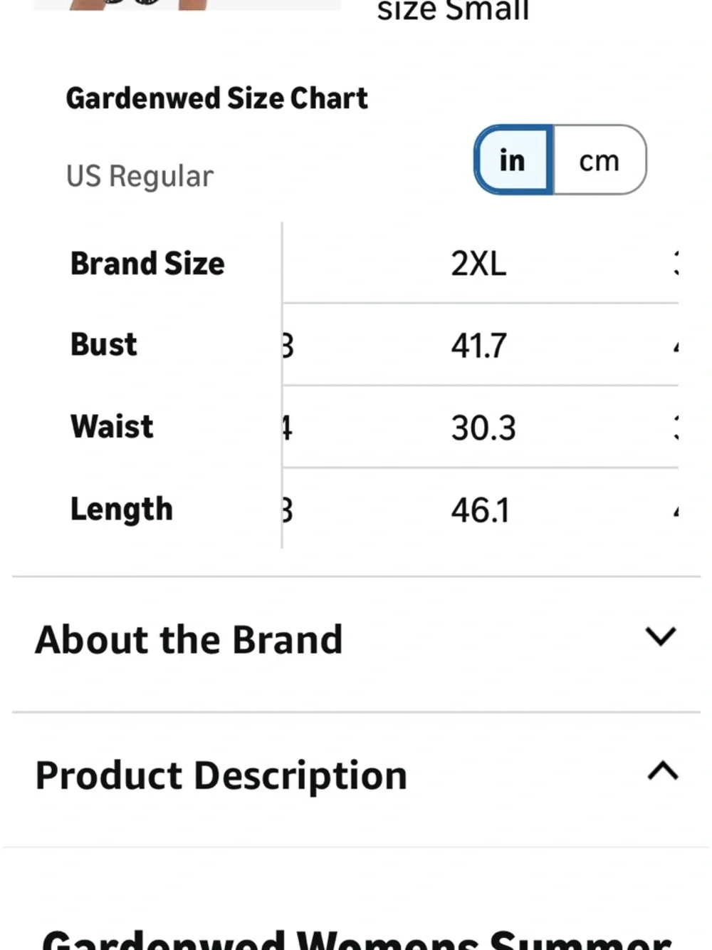
Task: Click the Bust row label
Action: [x=104, y=345]
